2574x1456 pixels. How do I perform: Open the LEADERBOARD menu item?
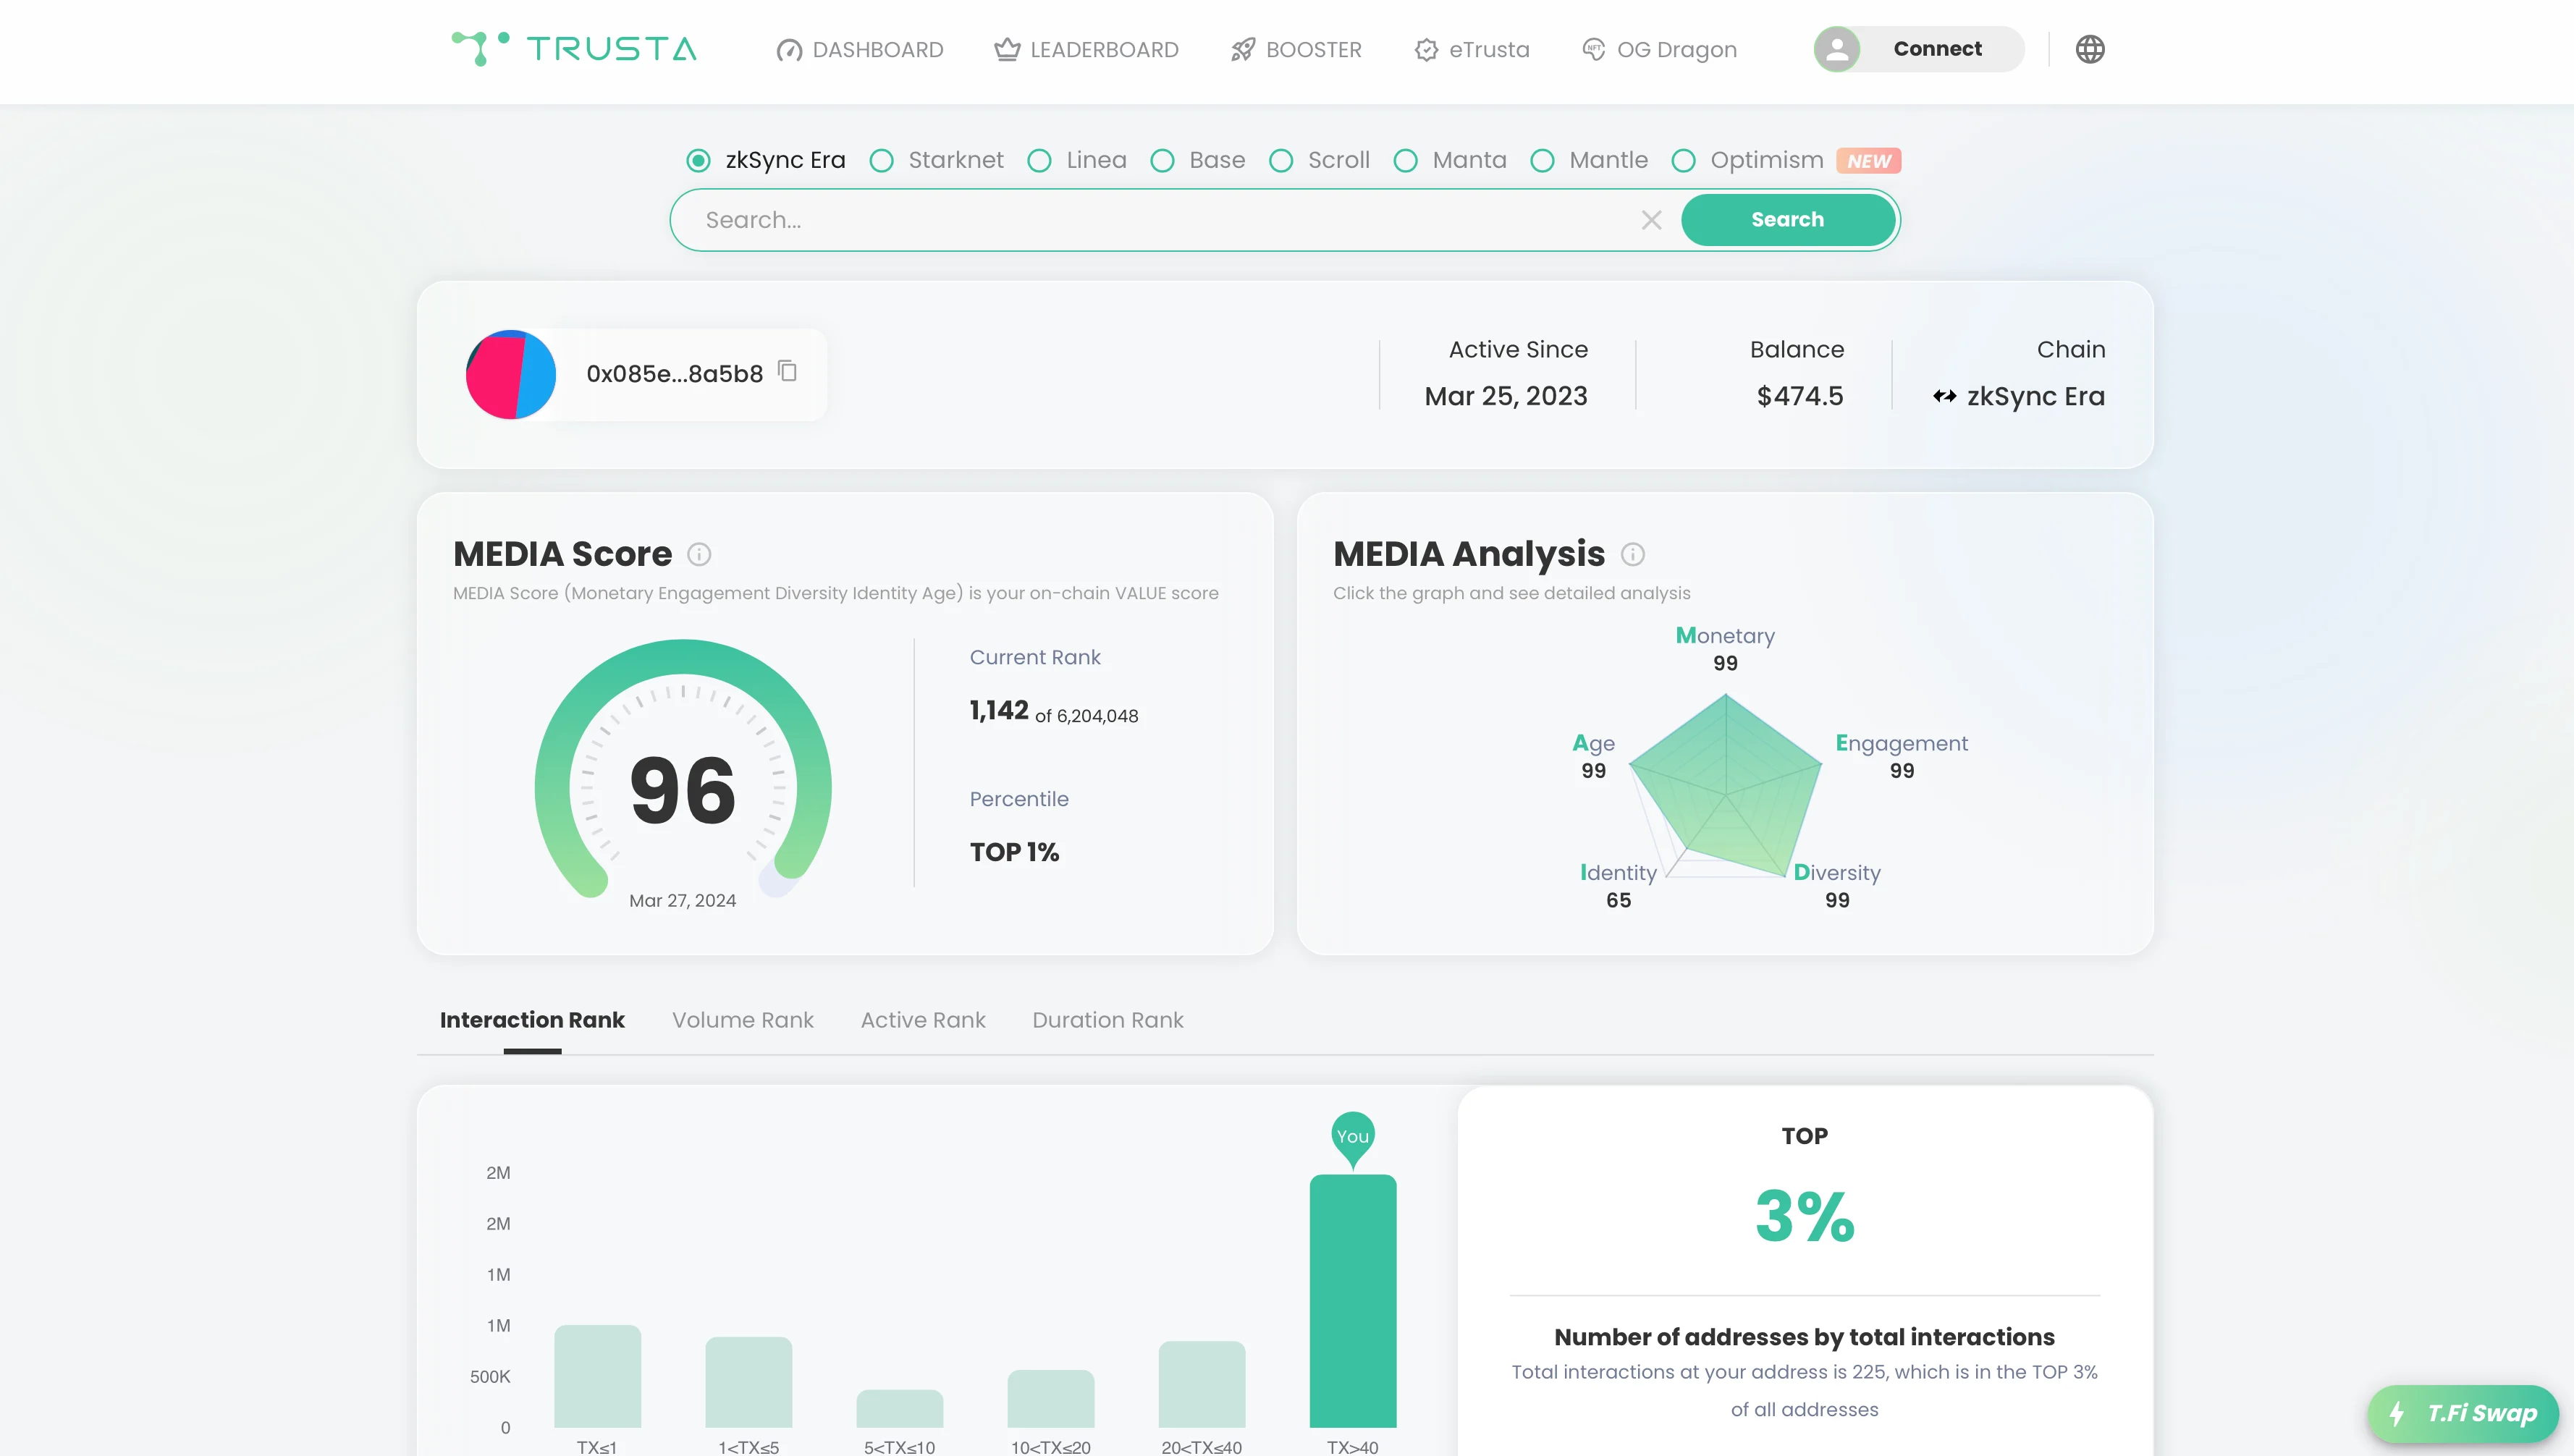[x=1086, y=49]
